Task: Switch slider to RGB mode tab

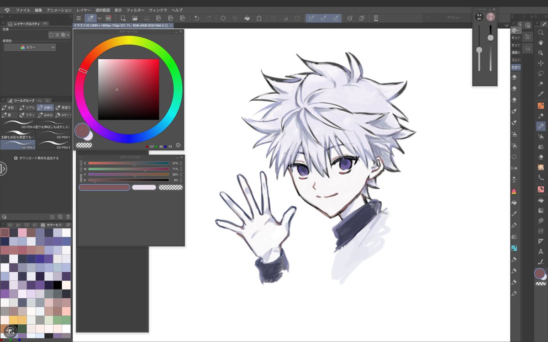Action: [x=82, y=163]
